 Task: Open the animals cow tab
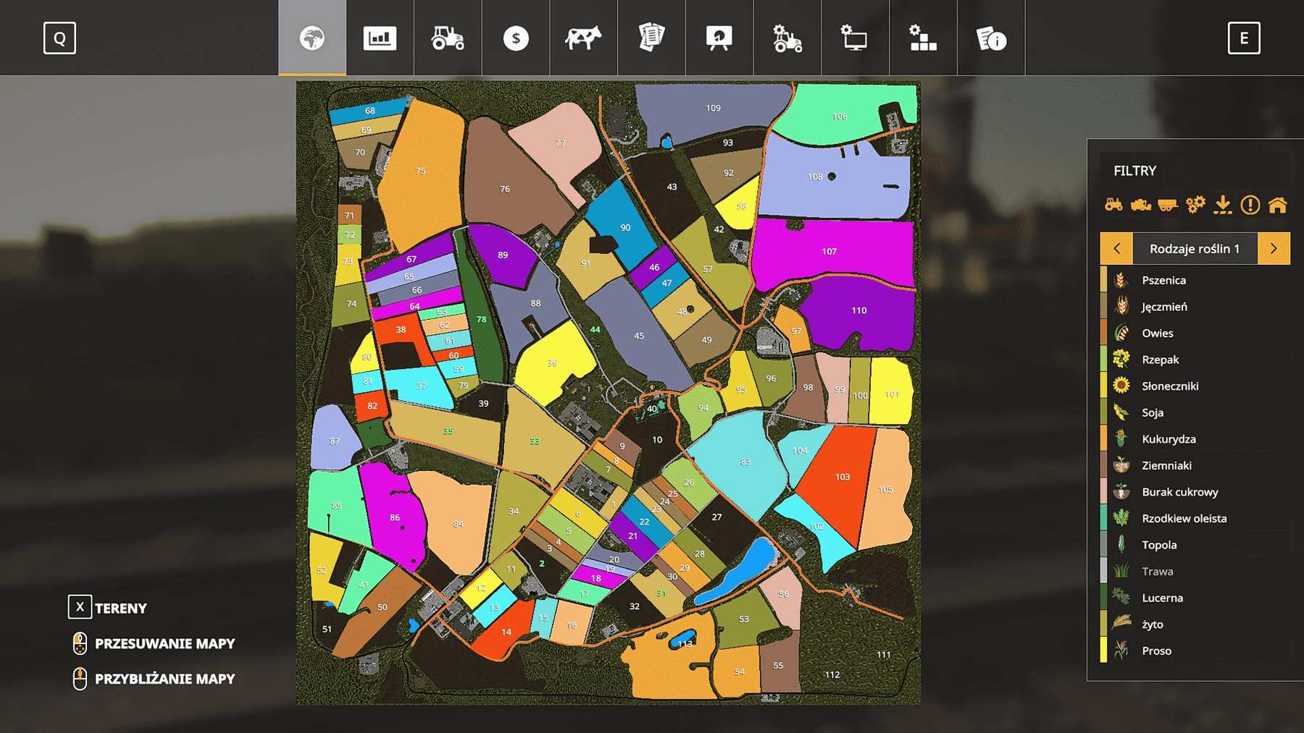[583, 38]
